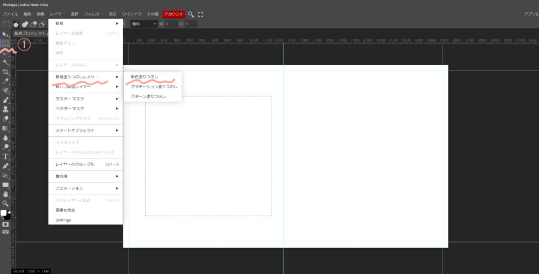Click the search magnifier icon in menu bar
The image size is (539, 274).
tap(191, 14)
